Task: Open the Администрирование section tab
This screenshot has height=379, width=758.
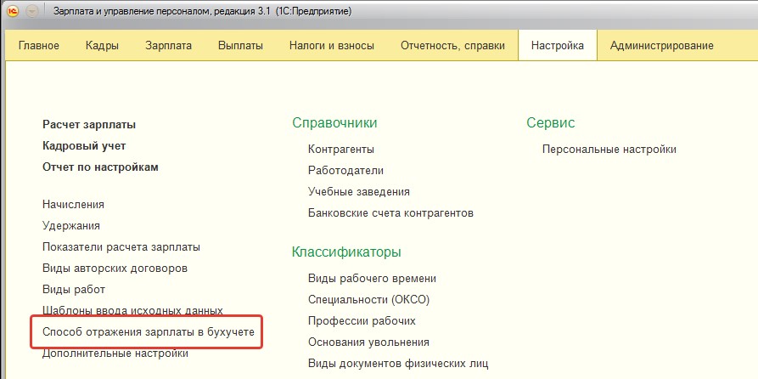Action: pyautogui.click(x=662, y=46)
